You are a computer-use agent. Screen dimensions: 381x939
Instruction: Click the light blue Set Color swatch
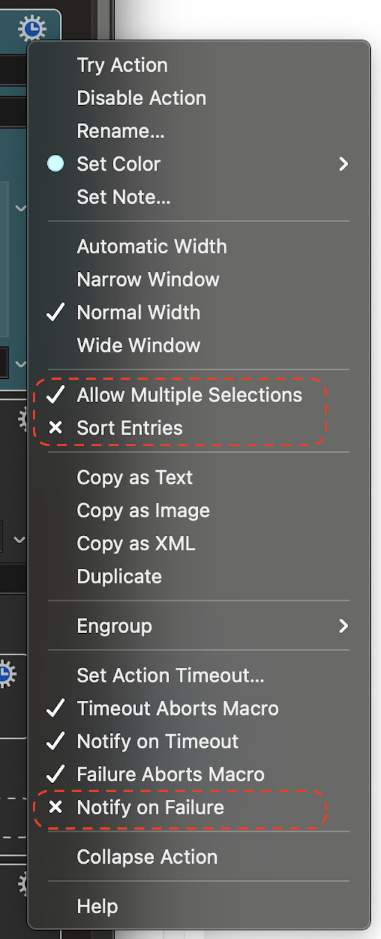(x=56, y=164)
